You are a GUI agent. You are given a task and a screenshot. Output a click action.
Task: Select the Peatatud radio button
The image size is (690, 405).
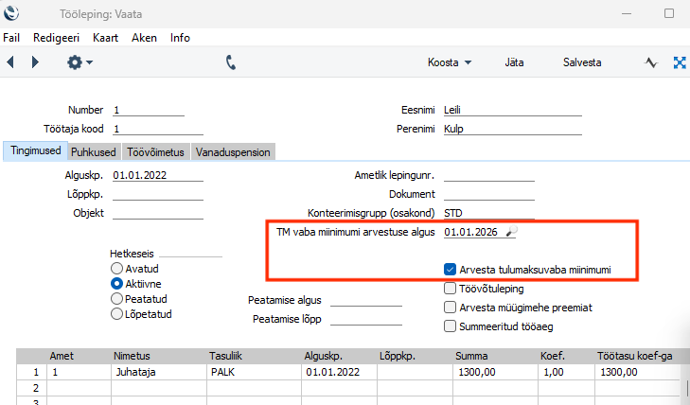[117, 298]
